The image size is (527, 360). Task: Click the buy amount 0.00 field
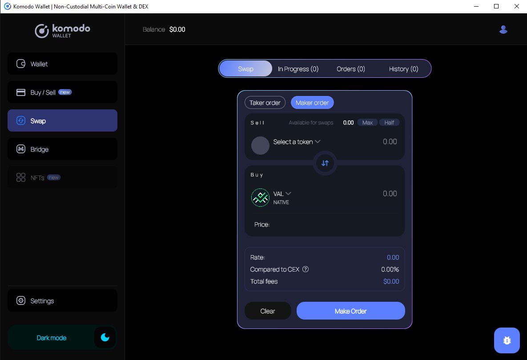click(390, 193)
